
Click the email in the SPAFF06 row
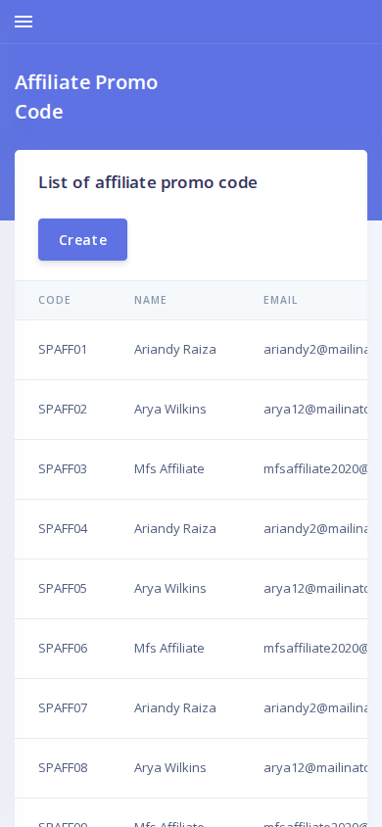[x=315, y=648]
